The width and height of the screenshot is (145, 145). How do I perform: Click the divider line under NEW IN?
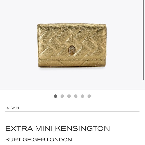(x=72, y=111)
